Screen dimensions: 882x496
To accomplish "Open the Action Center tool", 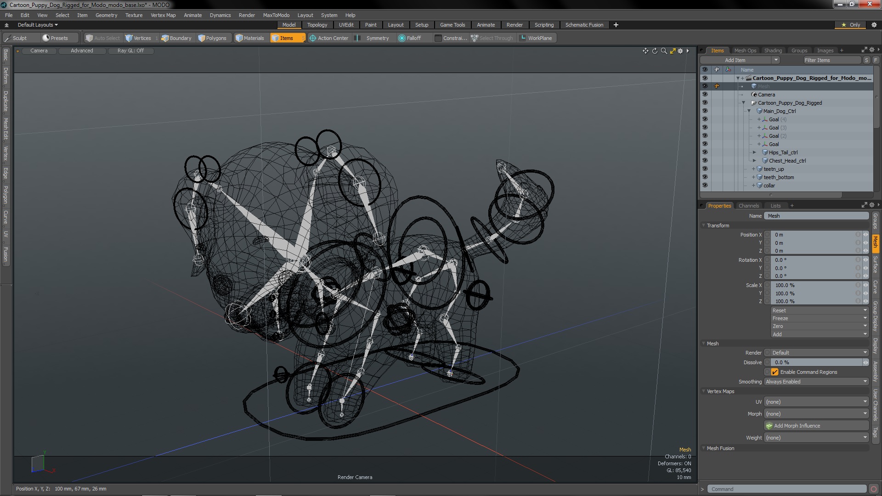I will coord(328,38).
